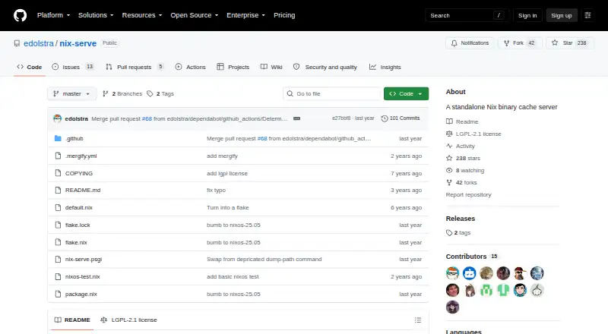
Task: Open the README outline list icon
Action: pyautogui.click(x=417, y=320)
